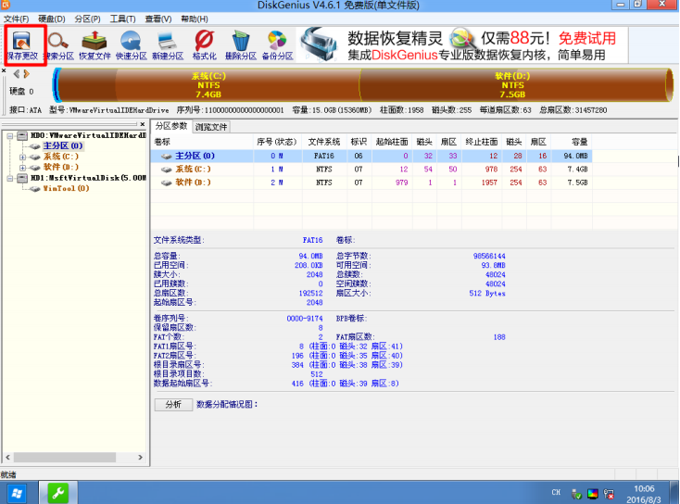The width and height of the screenshot is (680, 504).
Task: Select the 软件(D:) row in partition table
Action: (371, 183)
